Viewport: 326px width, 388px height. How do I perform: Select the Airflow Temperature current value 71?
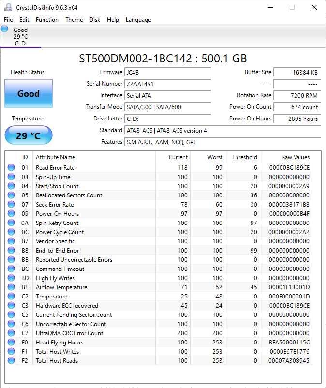coord(184,287)
